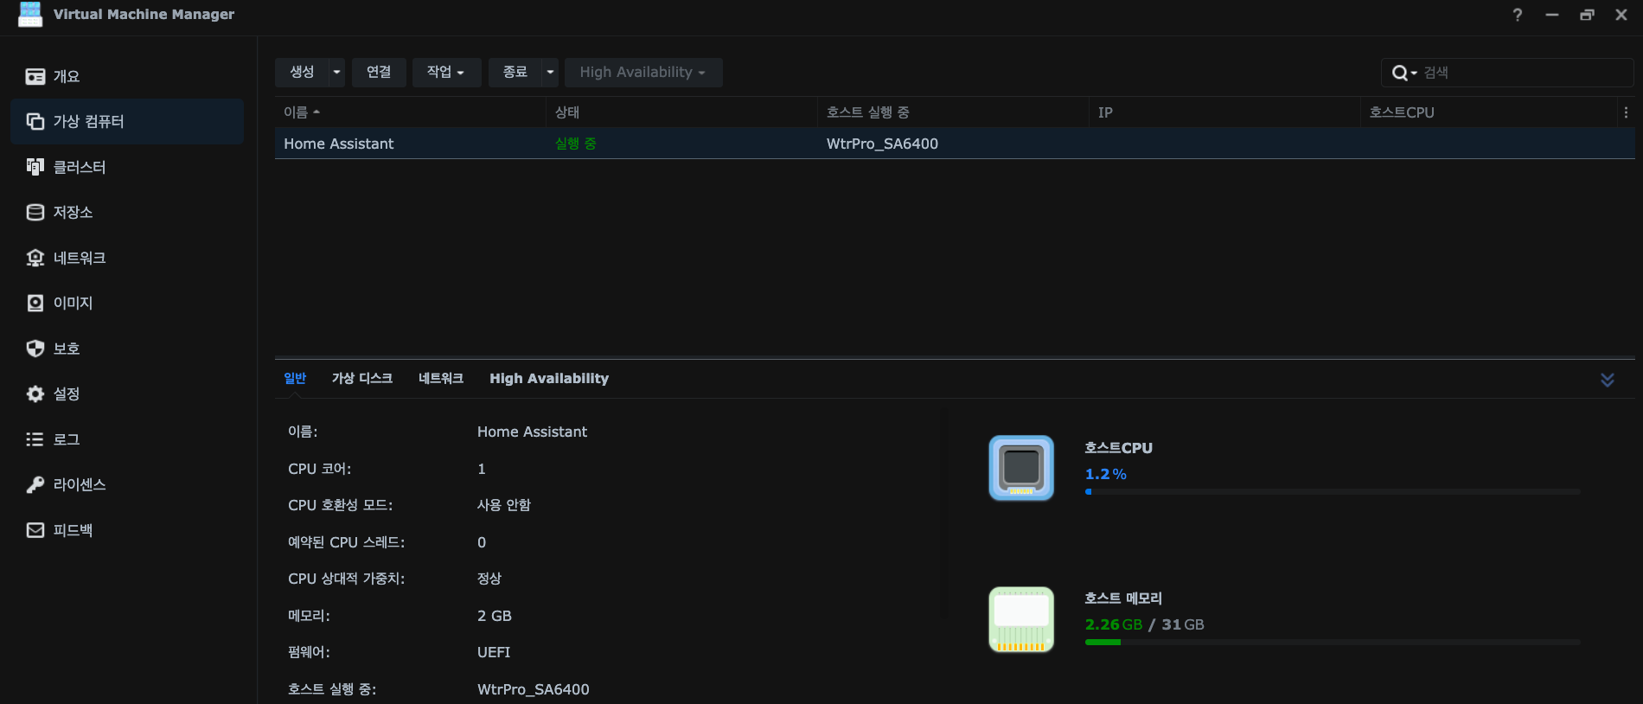Open the Log (로그) list icon
This screenshot has width=1643, height=704.
35,439
